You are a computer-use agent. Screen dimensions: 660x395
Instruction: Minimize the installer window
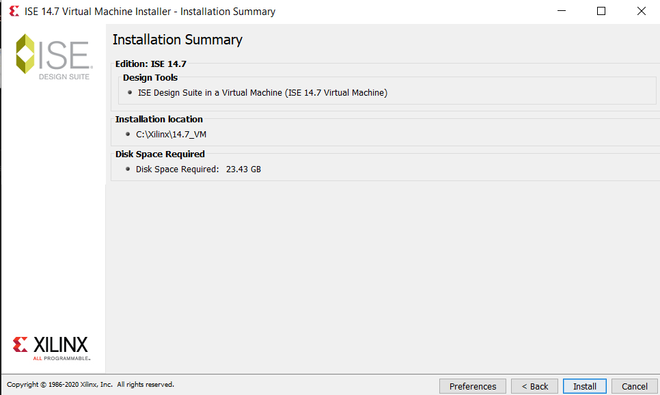pos(561,12)
